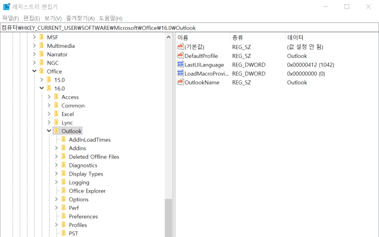379x237 pixels.
Task: Collapse the Outlook key
Action: click(x=49, y=131)
